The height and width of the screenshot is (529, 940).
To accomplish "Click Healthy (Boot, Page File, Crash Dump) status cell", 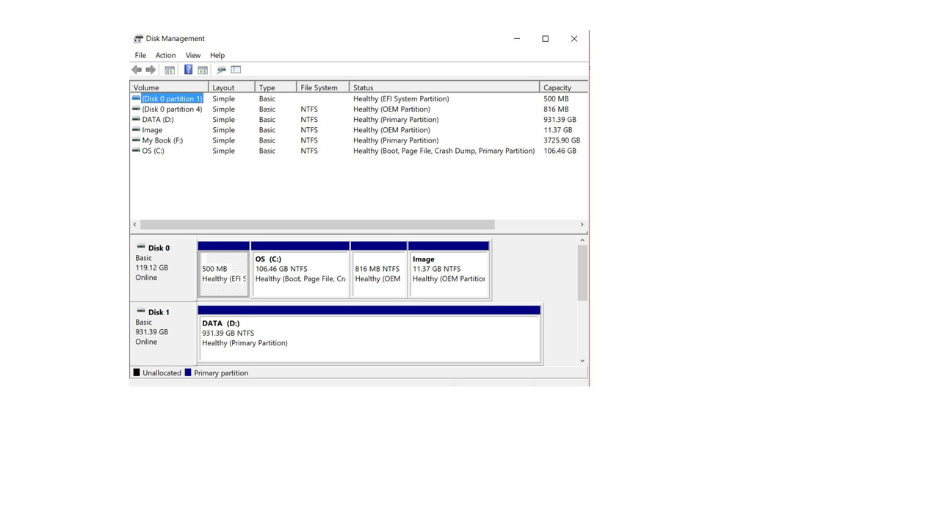I will [x=444, y=151].
